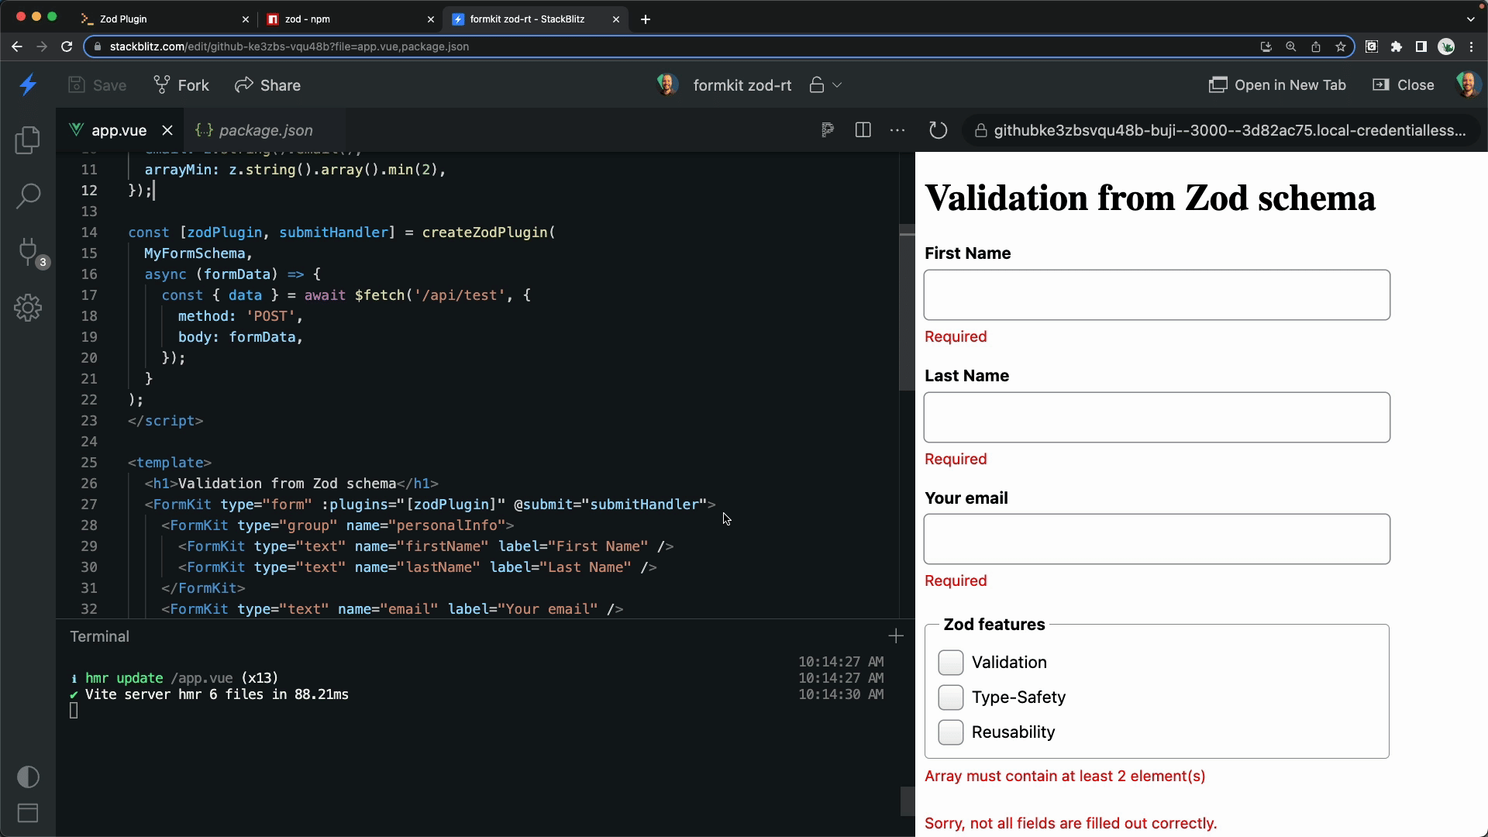
Task: Add a new terminal with the plus icon
Action: tap(896, 636)
